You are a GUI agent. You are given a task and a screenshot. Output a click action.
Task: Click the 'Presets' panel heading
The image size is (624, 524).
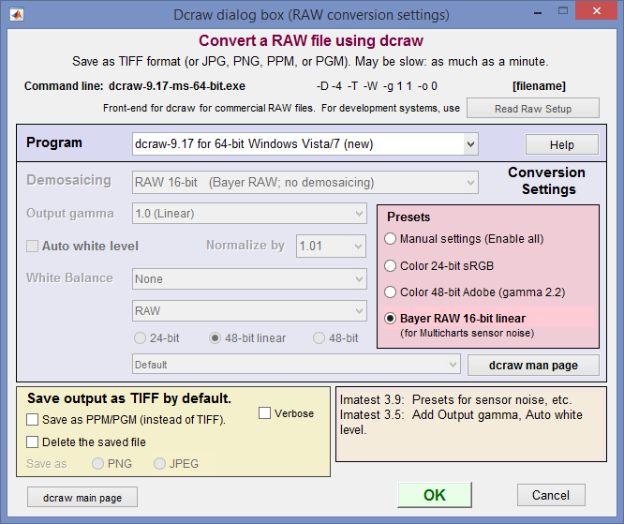click(409, 217)
